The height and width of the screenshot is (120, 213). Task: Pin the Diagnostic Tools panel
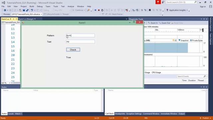coord(204,19)
